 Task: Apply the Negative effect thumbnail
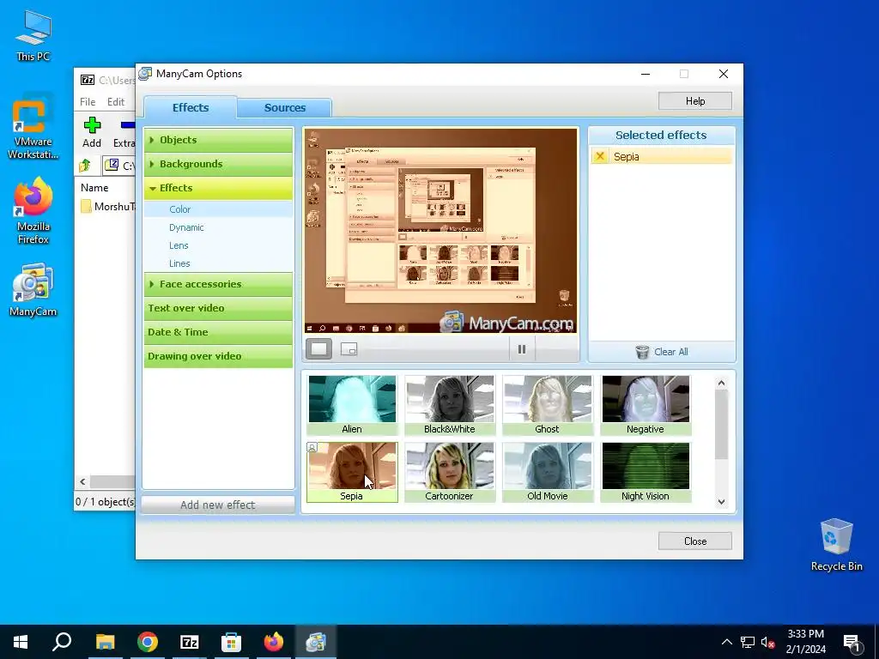(646, 405)
